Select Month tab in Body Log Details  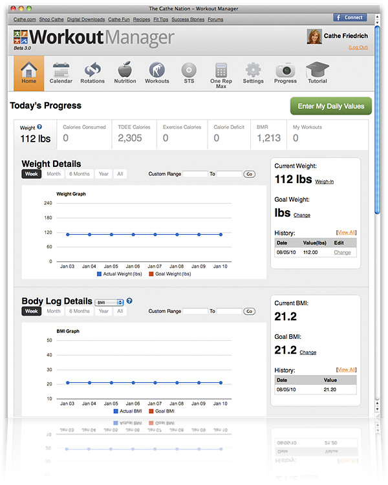pyautogui.click(x=54, y=311)
